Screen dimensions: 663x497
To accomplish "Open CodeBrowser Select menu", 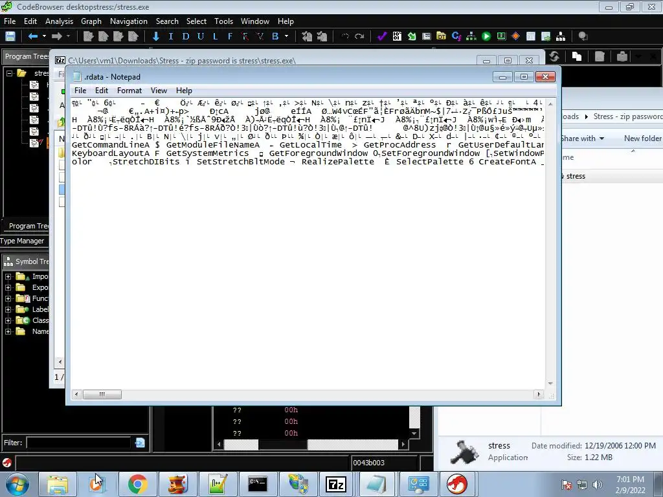I will tap(196, 21).
